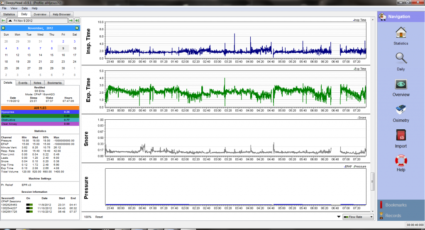Go to next day with green right arrow
Screen dimensions: 425x230
coord(71,21)
